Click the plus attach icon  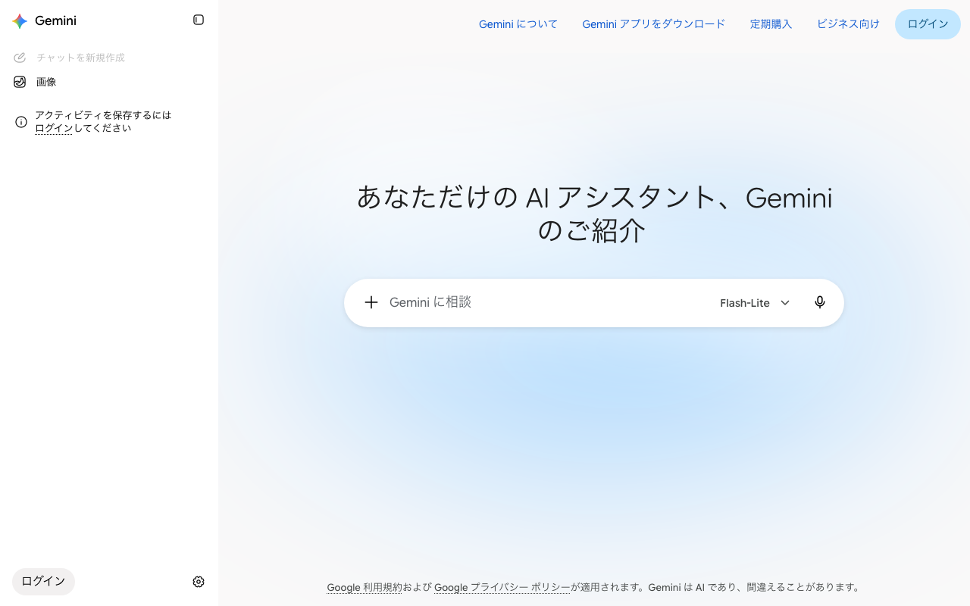coord(371,303)
